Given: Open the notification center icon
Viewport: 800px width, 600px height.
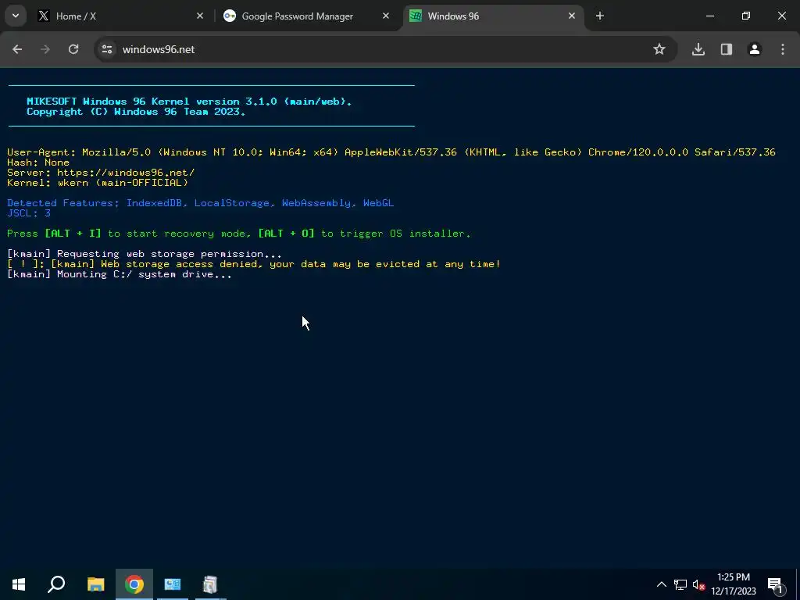Looking at the screenshot, I should coord(776,584).
